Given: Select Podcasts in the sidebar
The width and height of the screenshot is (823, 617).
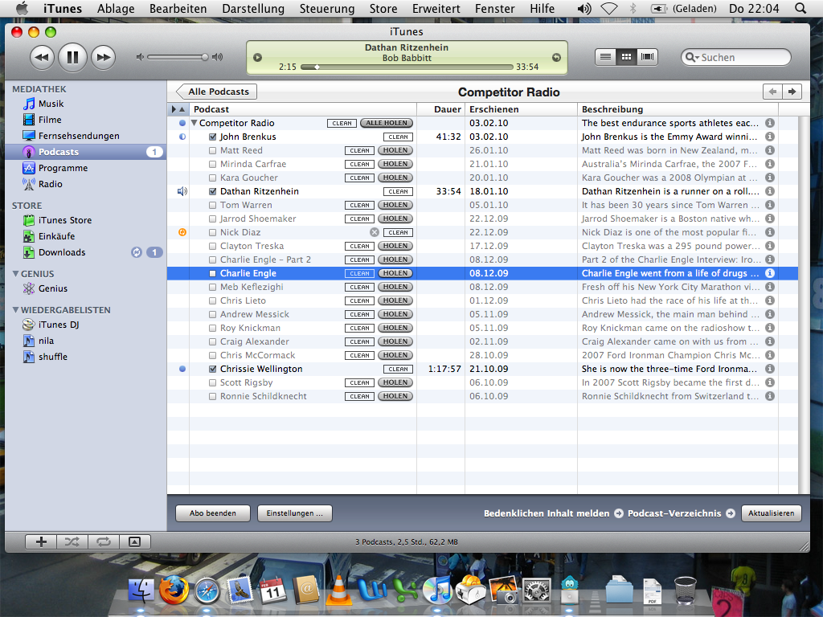Looking at the screenshot, I should point(85,152).
